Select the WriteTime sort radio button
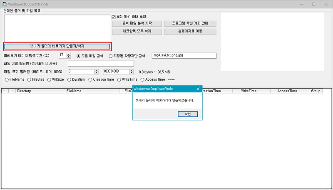This screenshot has width=333, height=190. tap(119, 80)
